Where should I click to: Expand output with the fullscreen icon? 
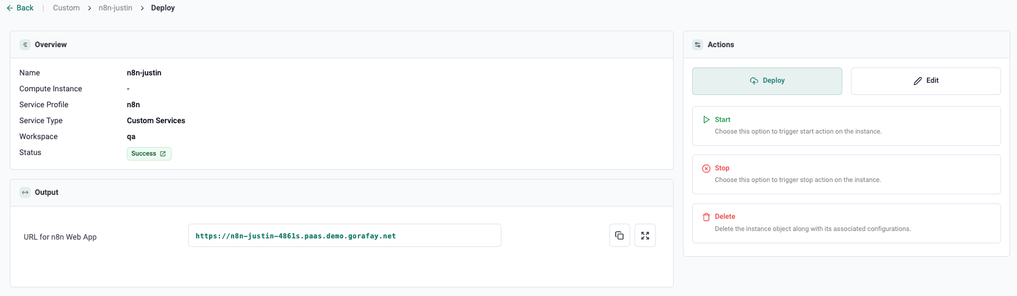(x=645, y=235)
